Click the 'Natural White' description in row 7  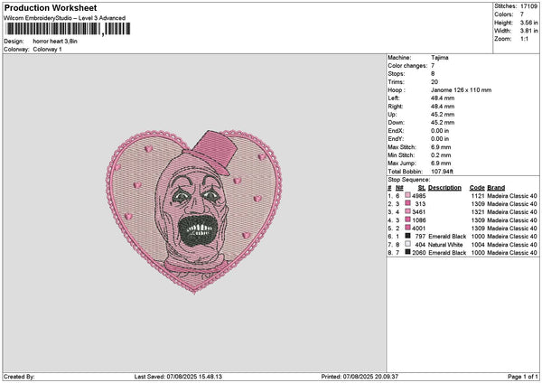(445, 245)
